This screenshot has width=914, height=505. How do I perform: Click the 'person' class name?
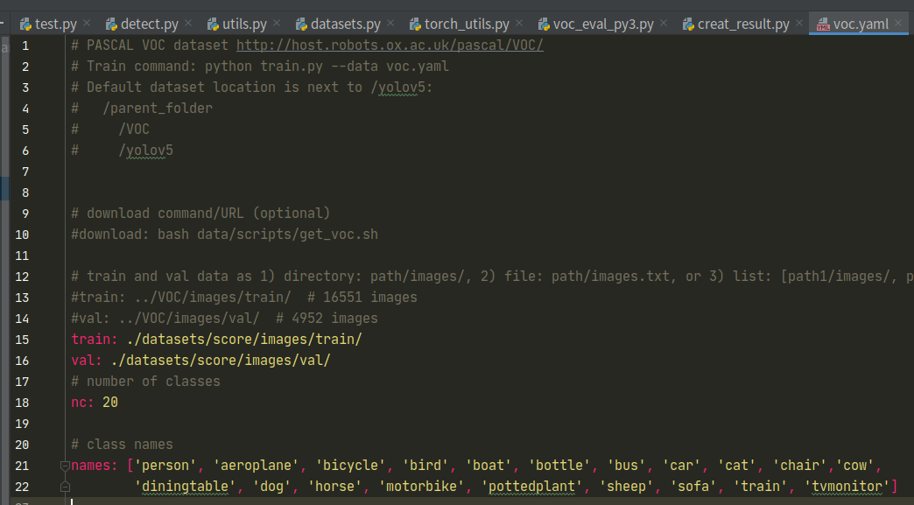[x=165, y=465]
